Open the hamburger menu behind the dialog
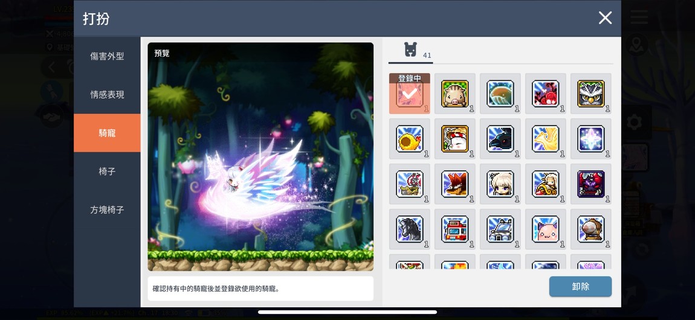695x320 pixels. point(639,17)
